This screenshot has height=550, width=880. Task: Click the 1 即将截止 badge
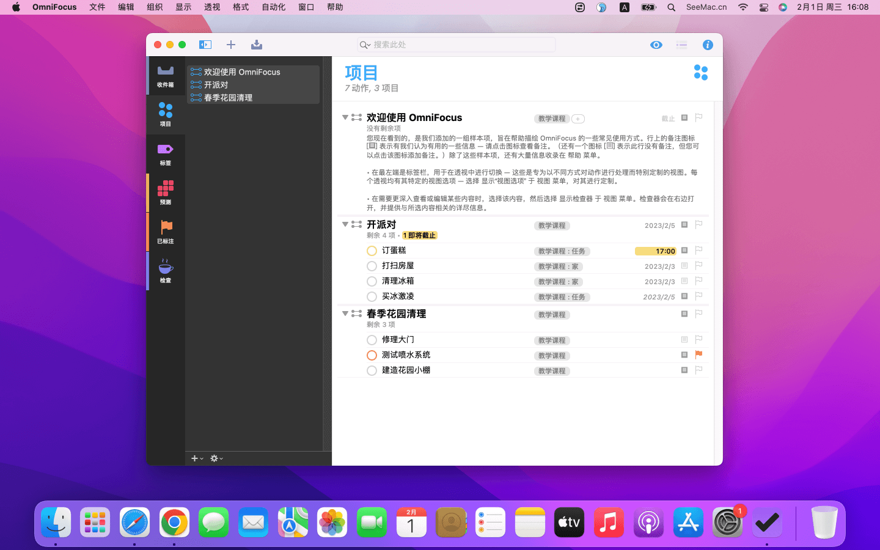point(419,235)
